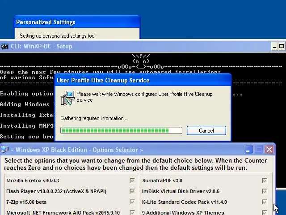
Task: Toggle Flash Player v18.0.0.232 checkbox
Action: [132, 191]
